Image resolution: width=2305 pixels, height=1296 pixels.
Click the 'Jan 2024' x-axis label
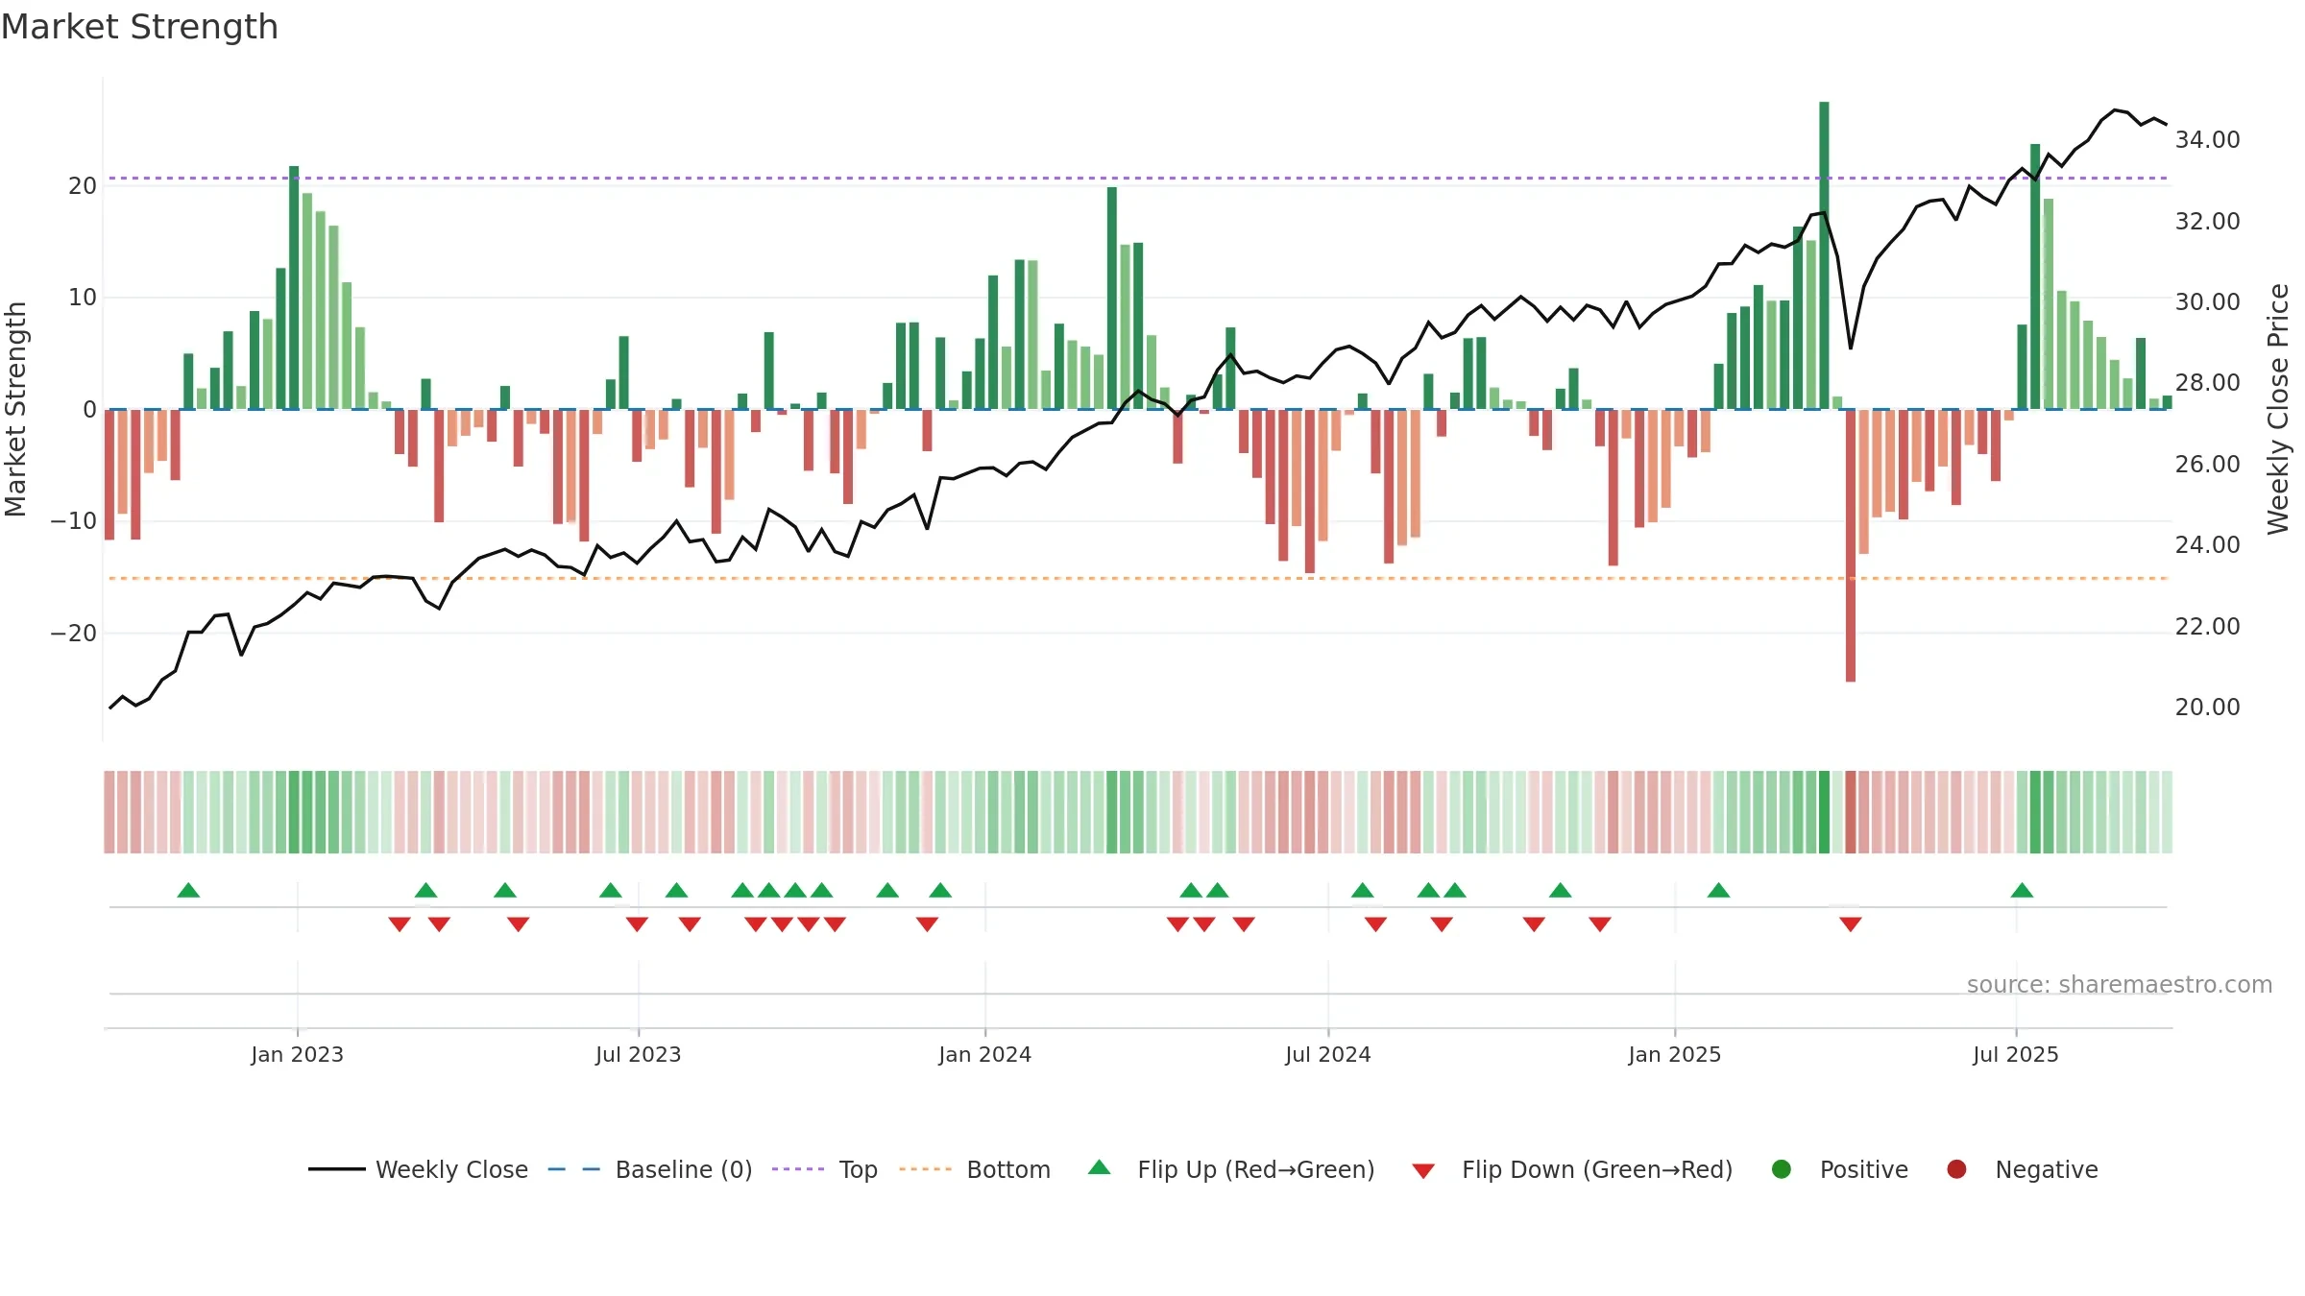(984, 1054)
